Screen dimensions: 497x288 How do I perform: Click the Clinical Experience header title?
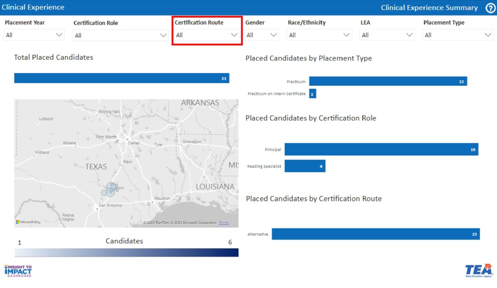[33, 7]
